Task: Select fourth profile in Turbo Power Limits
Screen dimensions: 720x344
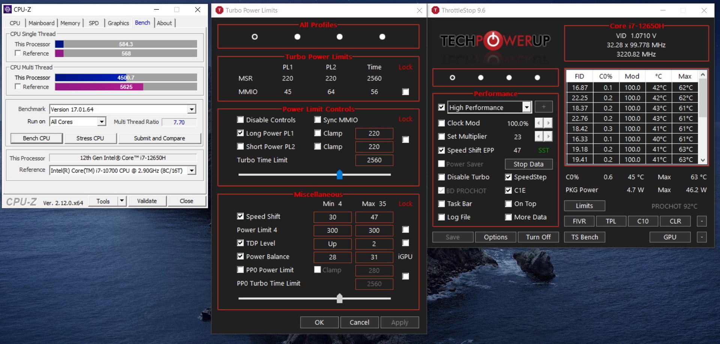Action: pos(382,37)
